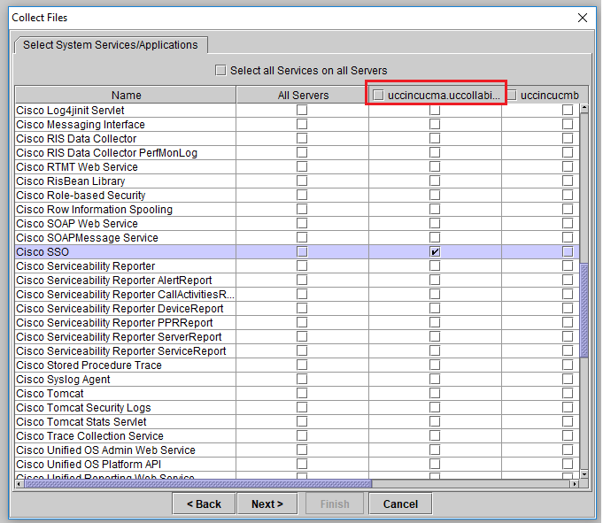Check Cisco Tomcat in All Servers column
Image resolution: width=603 pixels, height=523 pixels.
[302, 393]
